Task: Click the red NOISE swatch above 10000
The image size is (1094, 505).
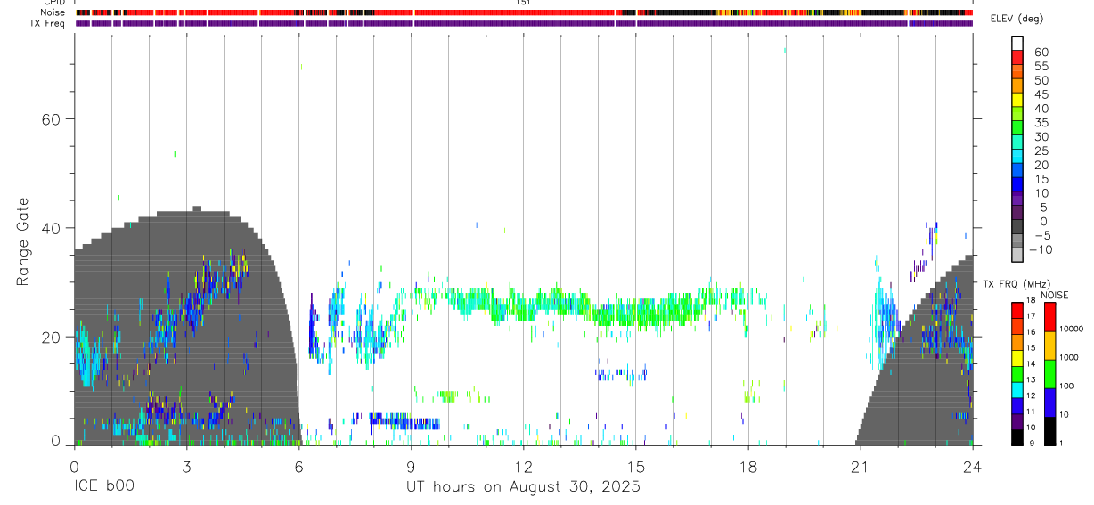Action: click(1050, 317)
